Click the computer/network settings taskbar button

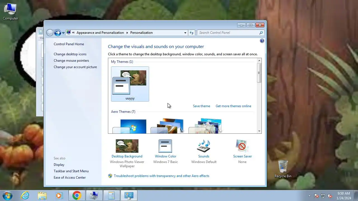coord(94,195)
